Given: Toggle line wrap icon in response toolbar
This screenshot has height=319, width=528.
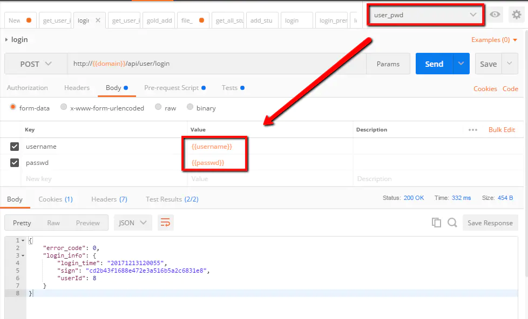Looking at the screenshot, I should coord(165,223).
